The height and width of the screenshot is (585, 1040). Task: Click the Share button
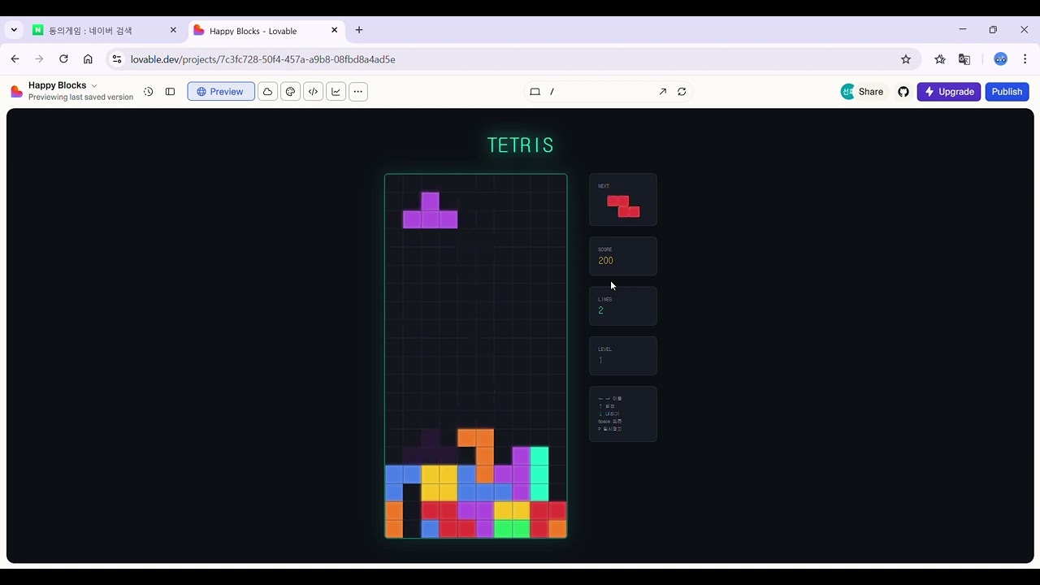tap(870, 92)
